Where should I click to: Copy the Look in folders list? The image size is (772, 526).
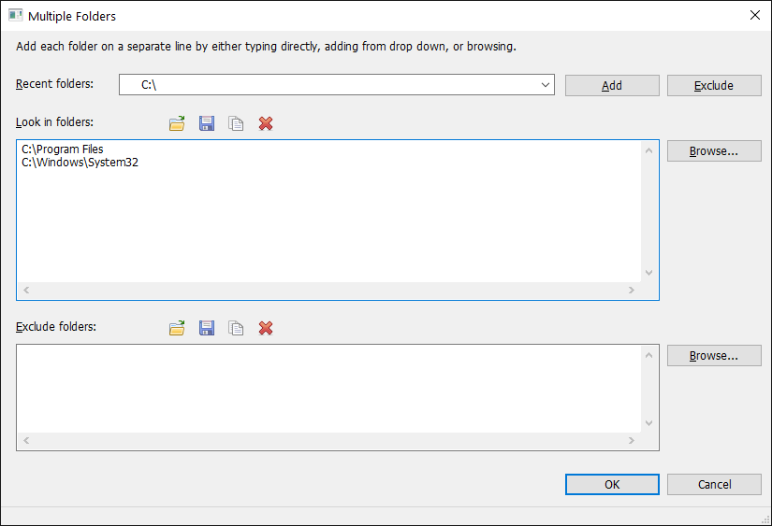(x=236, y=123)
